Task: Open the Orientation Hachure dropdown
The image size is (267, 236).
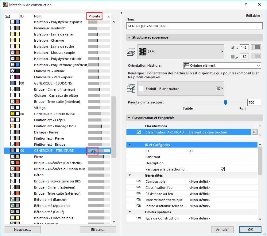Action: [x=222, y=66]
